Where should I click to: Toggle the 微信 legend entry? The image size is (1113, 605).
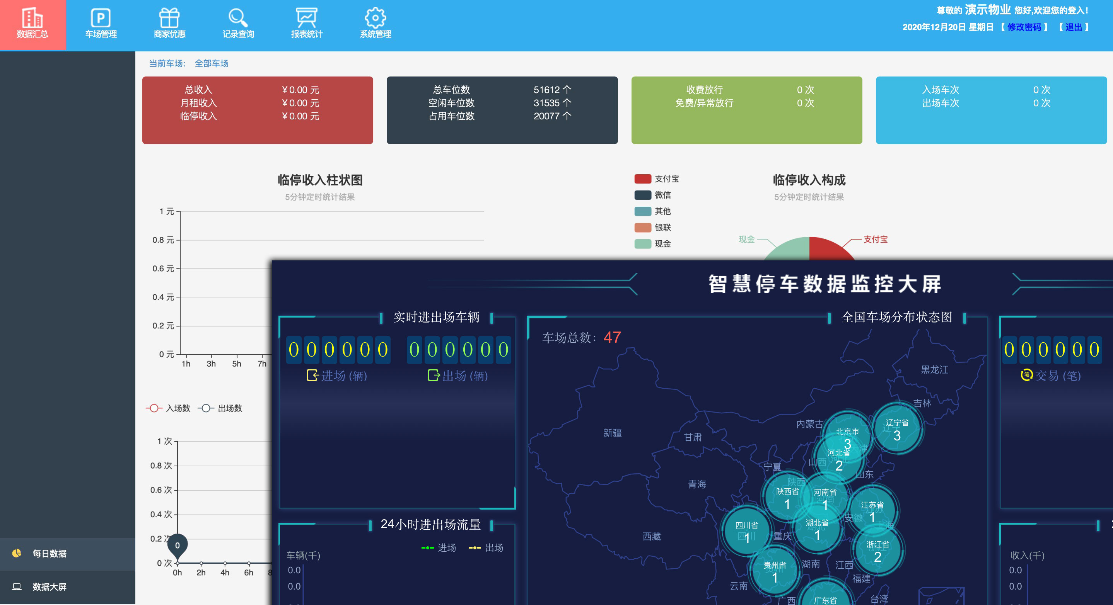click(x=652, y=195)
